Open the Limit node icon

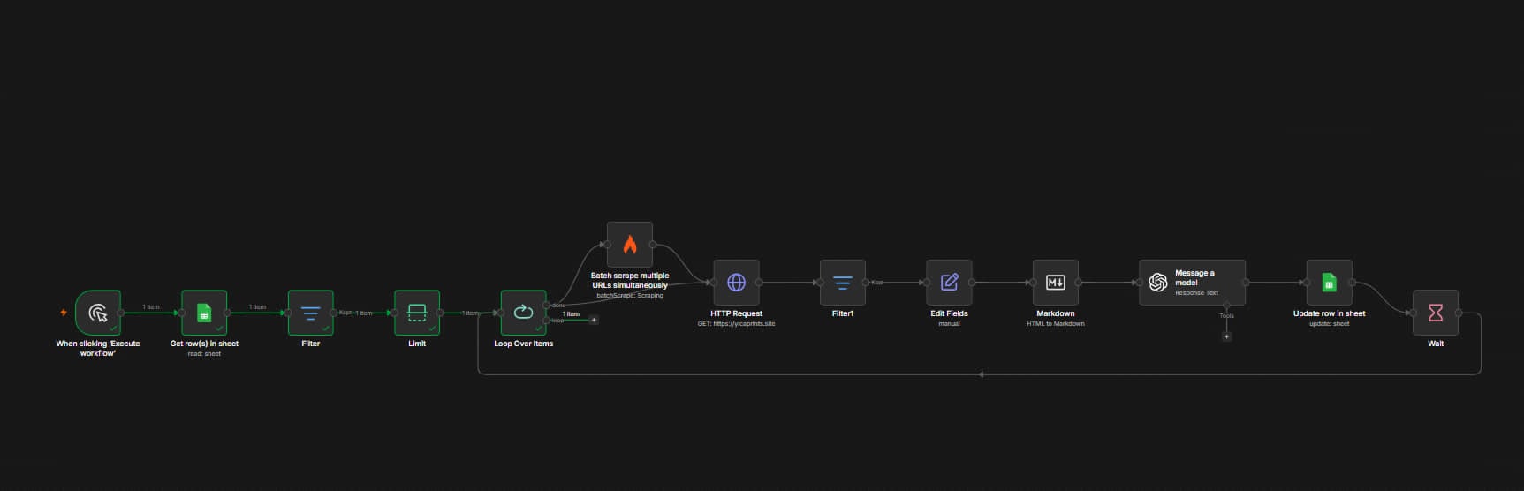click(417, 313)
